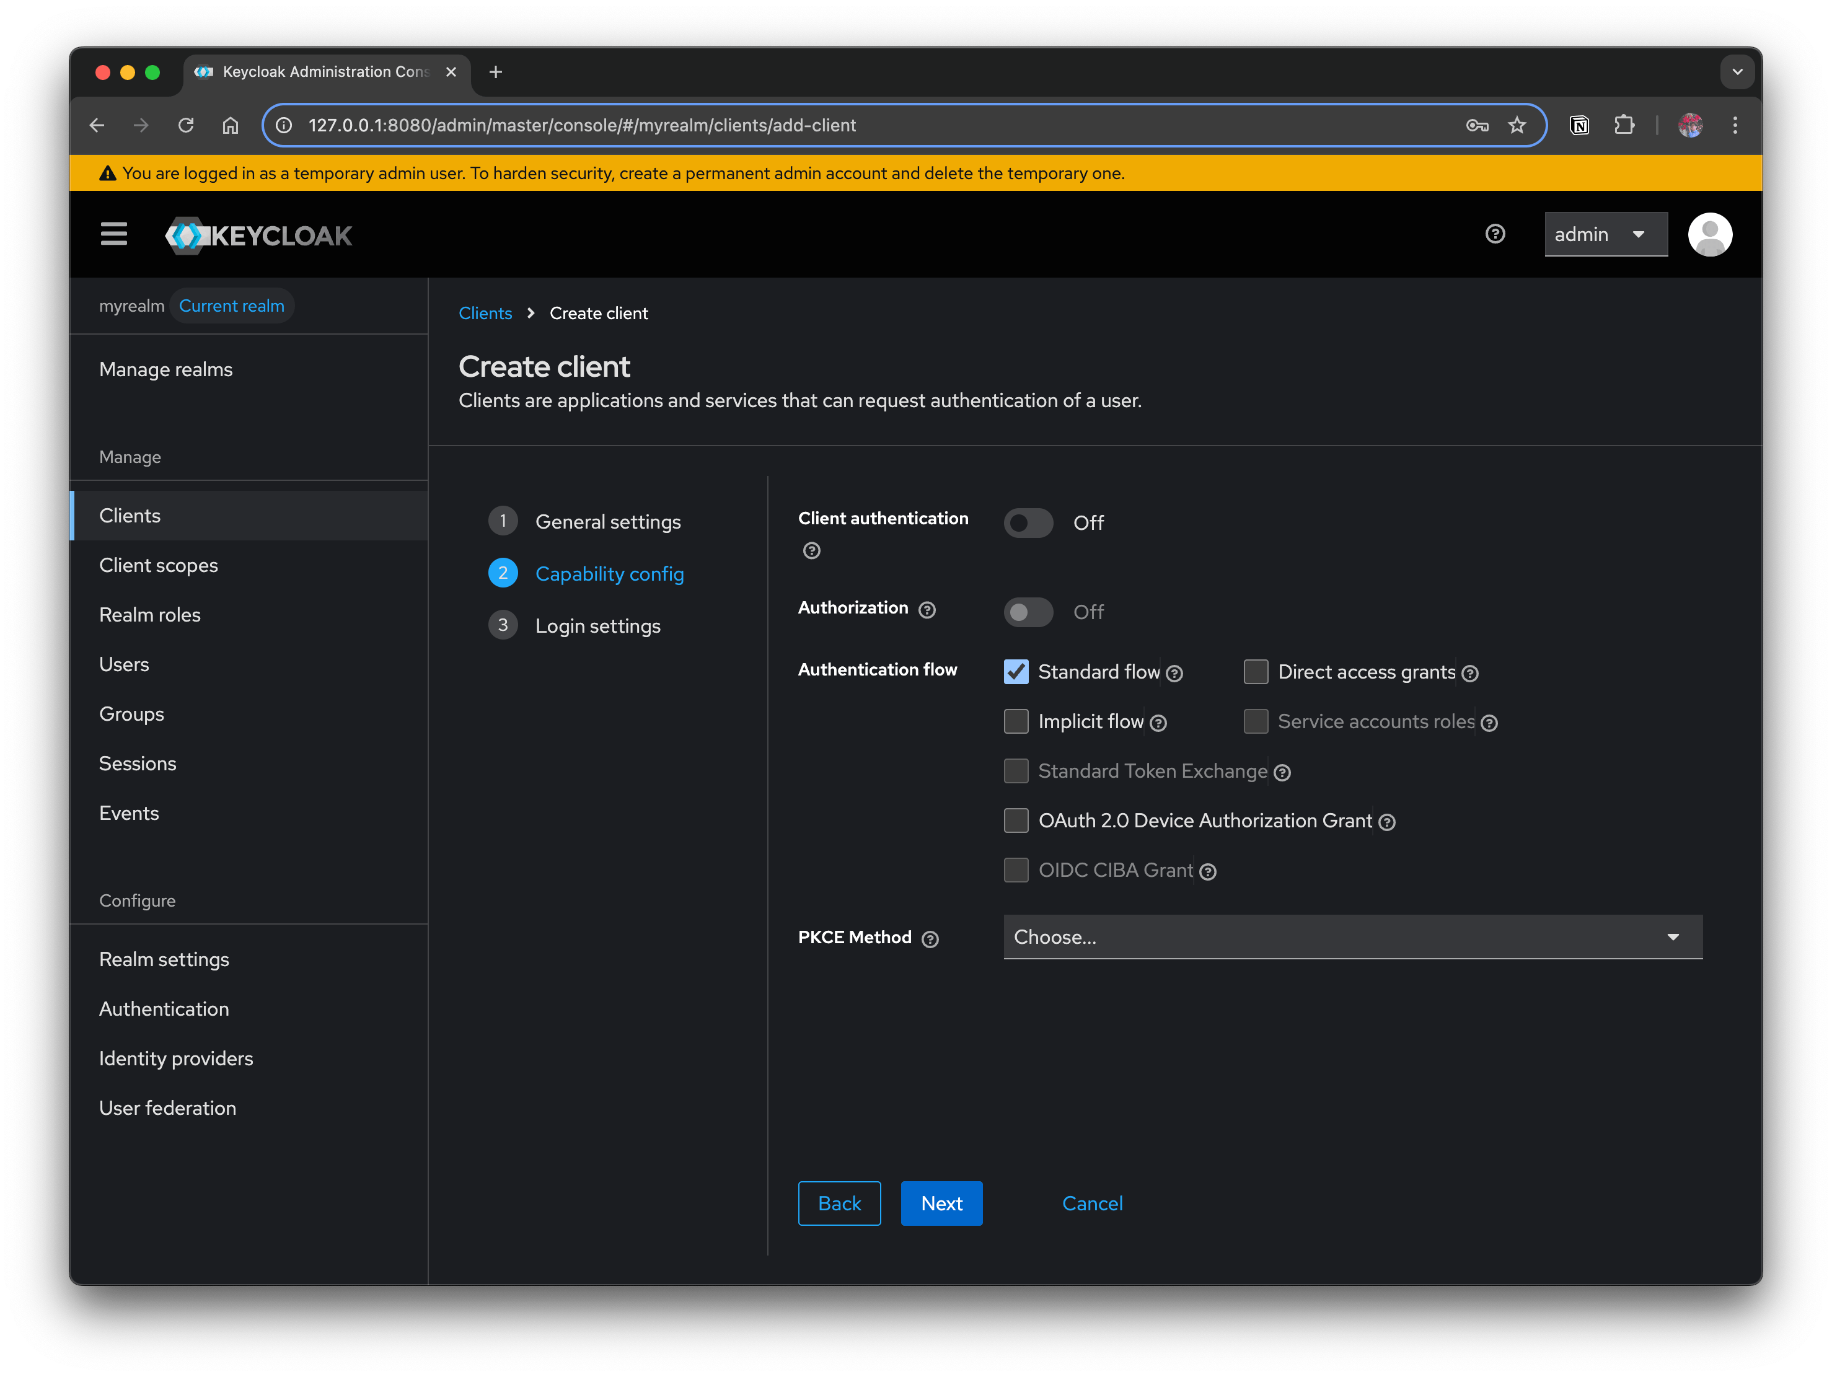Go to the browser home page
The height and width of the screenshot is (1377, 1832).
tap(231, 125)
